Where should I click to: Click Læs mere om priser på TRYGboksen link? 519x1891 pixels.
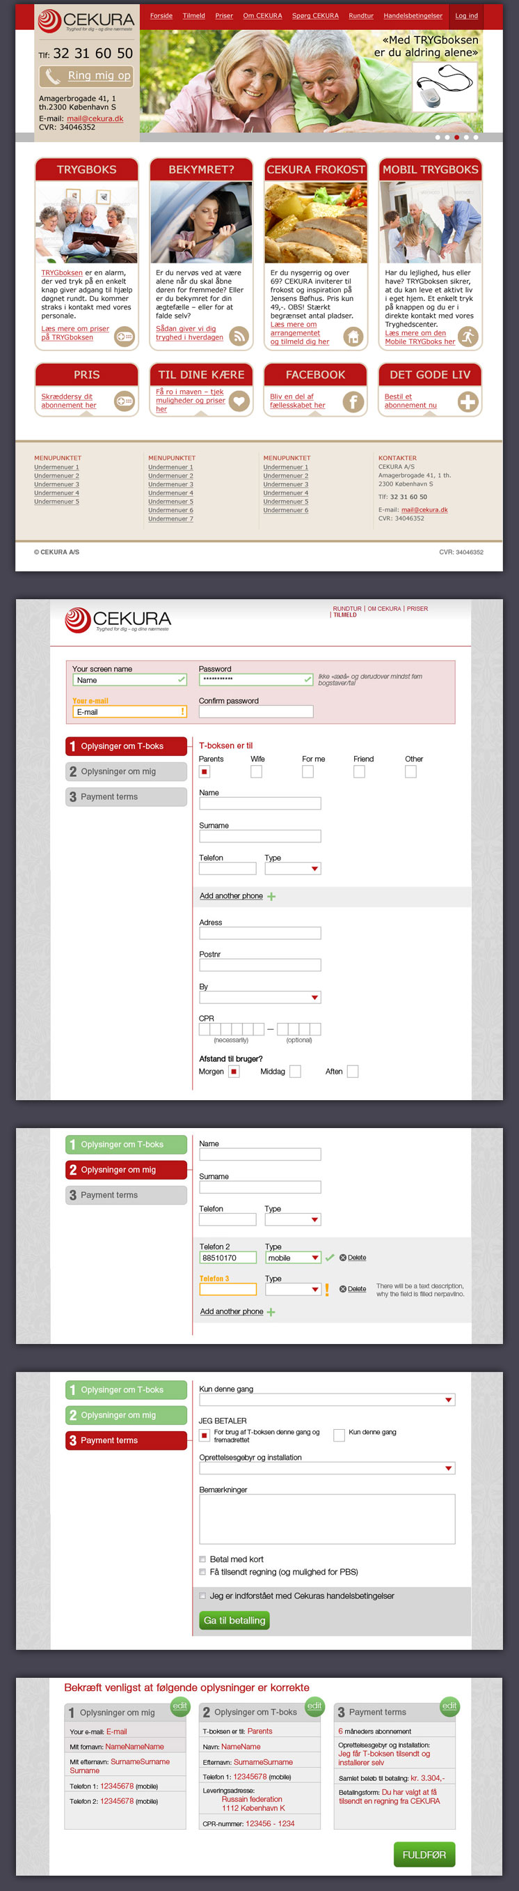[74, 333]
